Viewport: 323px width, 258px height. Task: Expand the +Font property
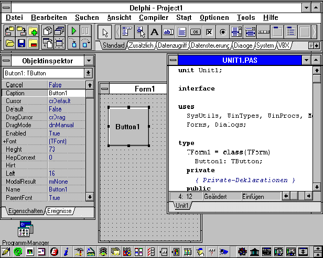[4, 141]
